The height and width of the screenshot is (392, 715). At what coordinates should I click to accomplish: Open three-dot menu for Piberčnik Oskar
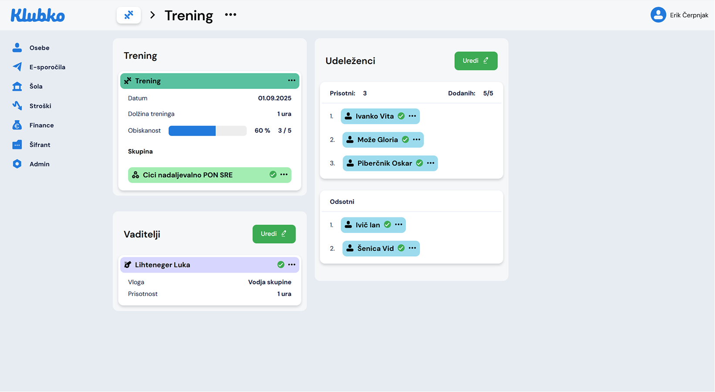[x=430, y=163]
